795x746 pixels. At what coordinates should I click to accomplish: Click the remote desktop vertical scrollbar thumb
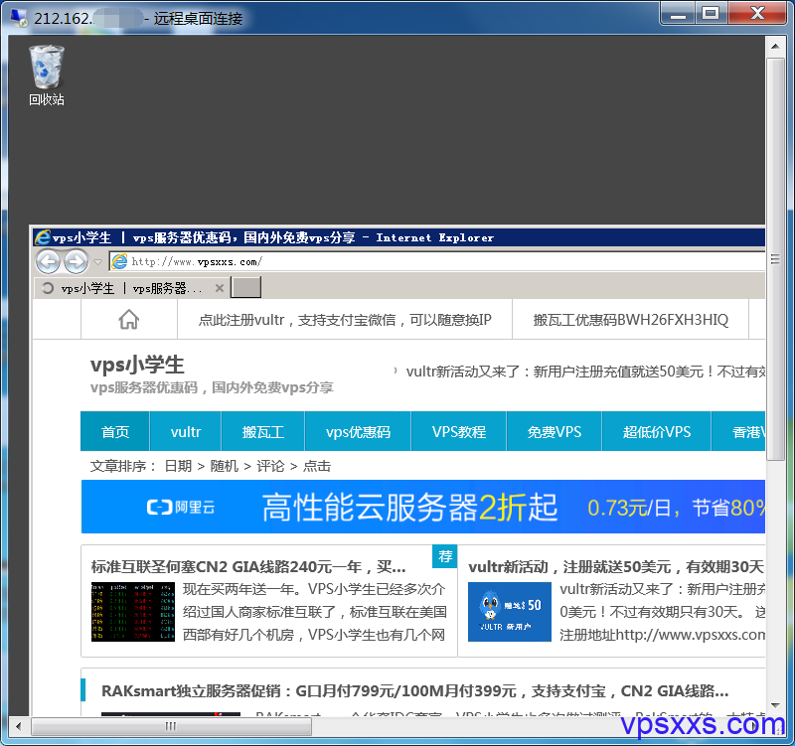pos(775,259)
